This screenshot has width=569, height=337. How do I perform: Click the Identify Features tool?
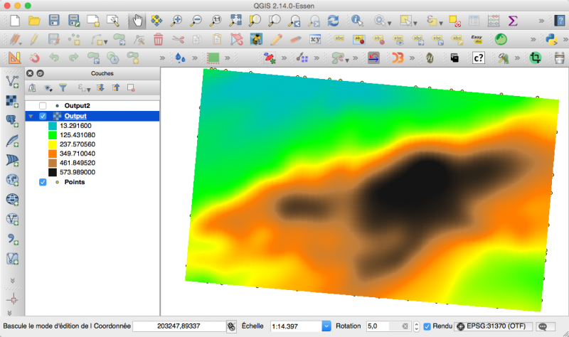tap(356, 21)
